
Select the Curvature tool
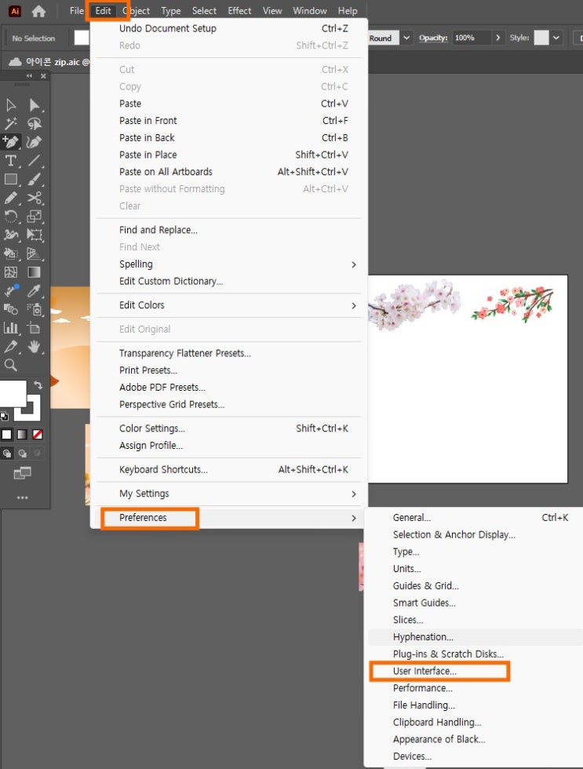pyautogui.click(x=35, y=142)
